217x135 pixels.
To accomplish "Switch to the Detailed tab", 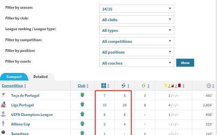I will (x=41, y=77).
